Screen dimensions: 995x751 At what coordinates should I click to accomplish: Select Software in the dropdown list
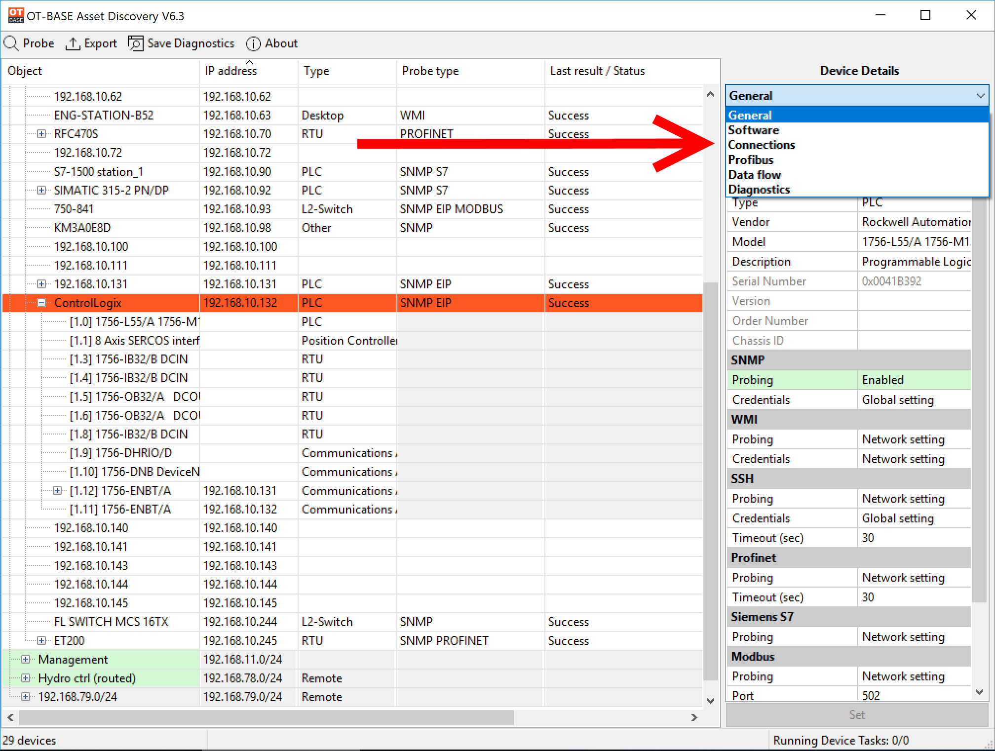[x=857, y=130]
